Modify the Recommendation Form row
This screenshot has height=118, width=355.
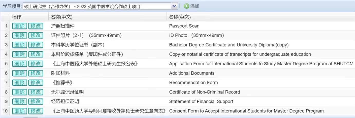(x=35, y=82)
